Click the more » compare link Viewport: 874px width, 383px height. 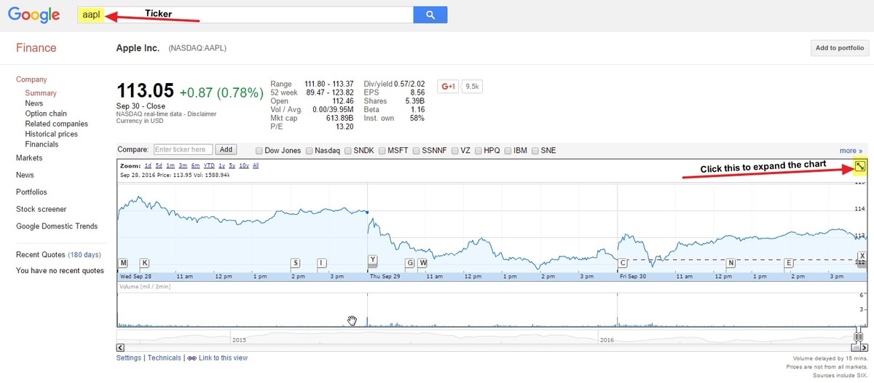851,151
